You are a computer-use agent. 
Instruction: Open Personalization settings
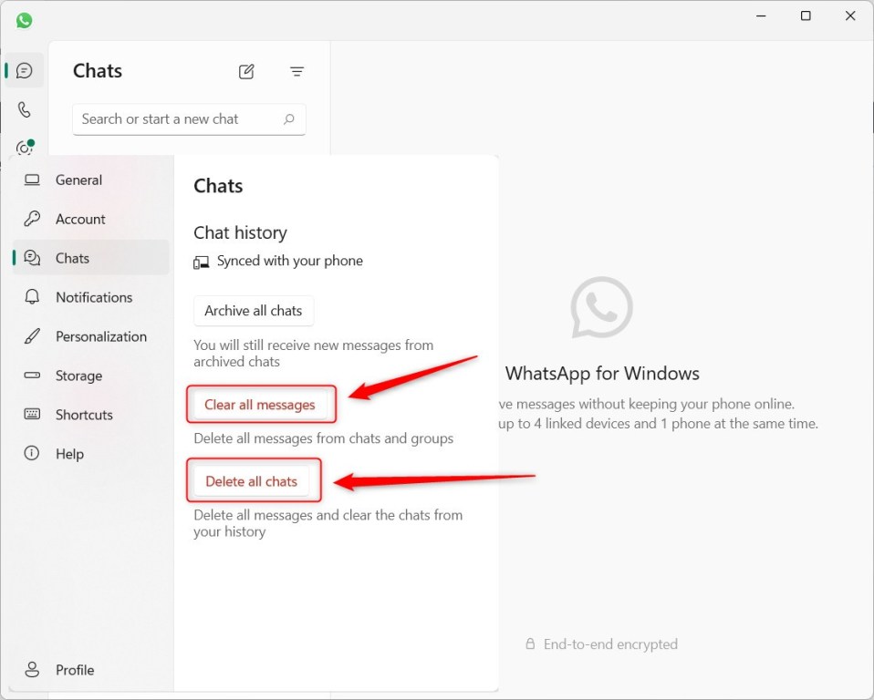[x=100, y=336]
